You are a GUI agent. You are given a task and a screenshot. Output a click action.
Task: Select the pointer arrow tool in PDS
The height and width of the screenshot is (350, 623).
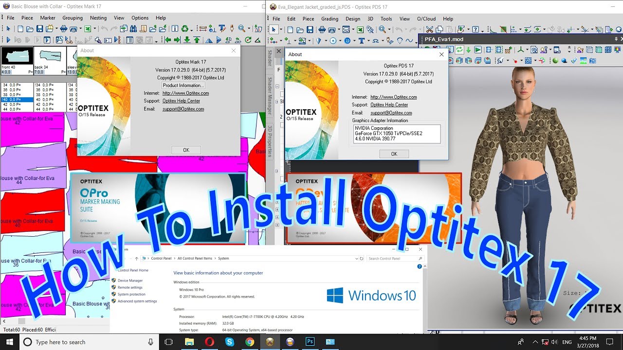coord(274,29)
